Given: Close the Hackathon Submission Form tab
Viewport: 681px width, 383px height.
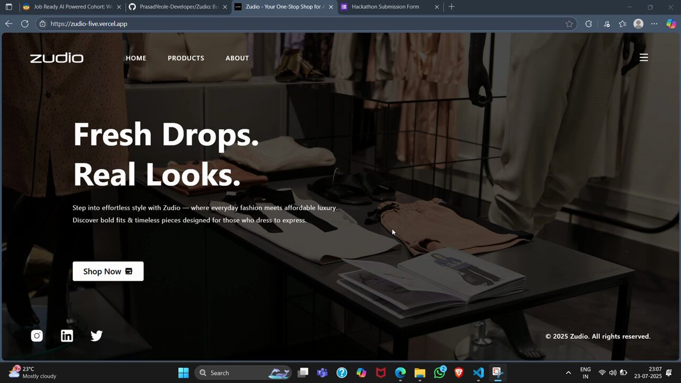Looking at the screenshot, I should (x=436, y=7).
